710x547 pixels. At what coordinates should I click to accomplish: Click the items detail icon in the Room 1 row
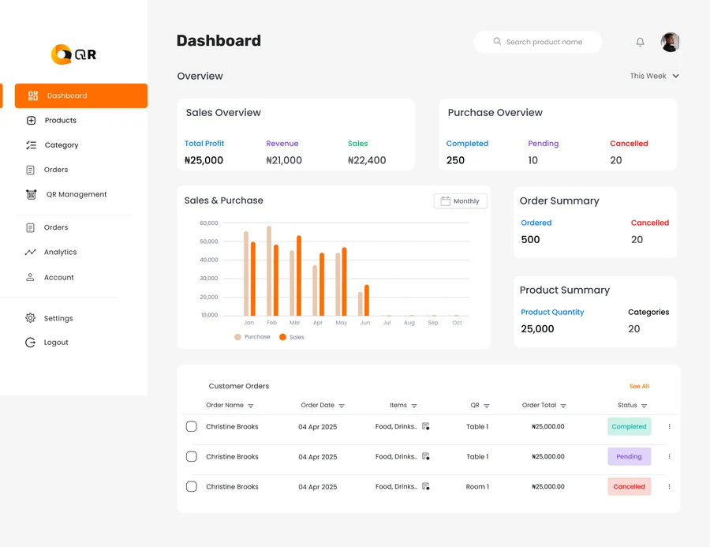pos(426,486)
